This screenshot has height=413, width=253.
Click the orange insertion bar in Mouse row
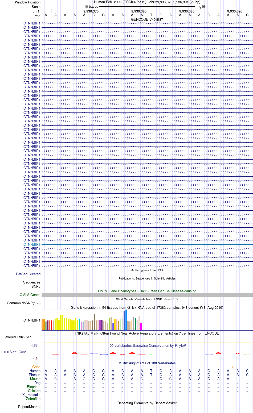click(x=147, y=378)
